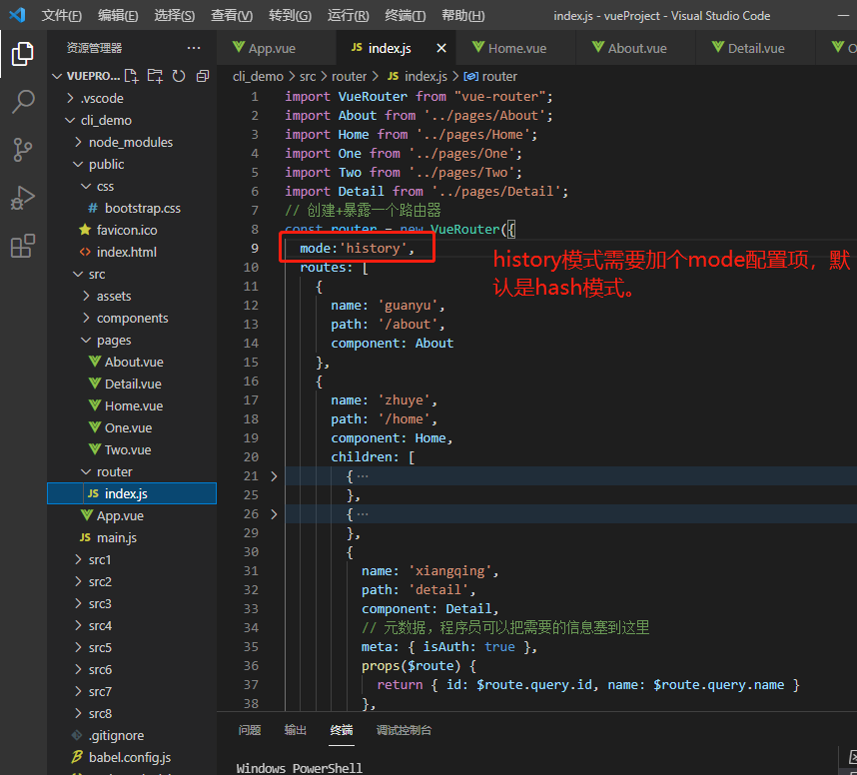Image resolution: width=857 pixels, height=775 pixels.
Task: Open babel.config.js file
Action: pyautogui.click(x=132, y=757)
